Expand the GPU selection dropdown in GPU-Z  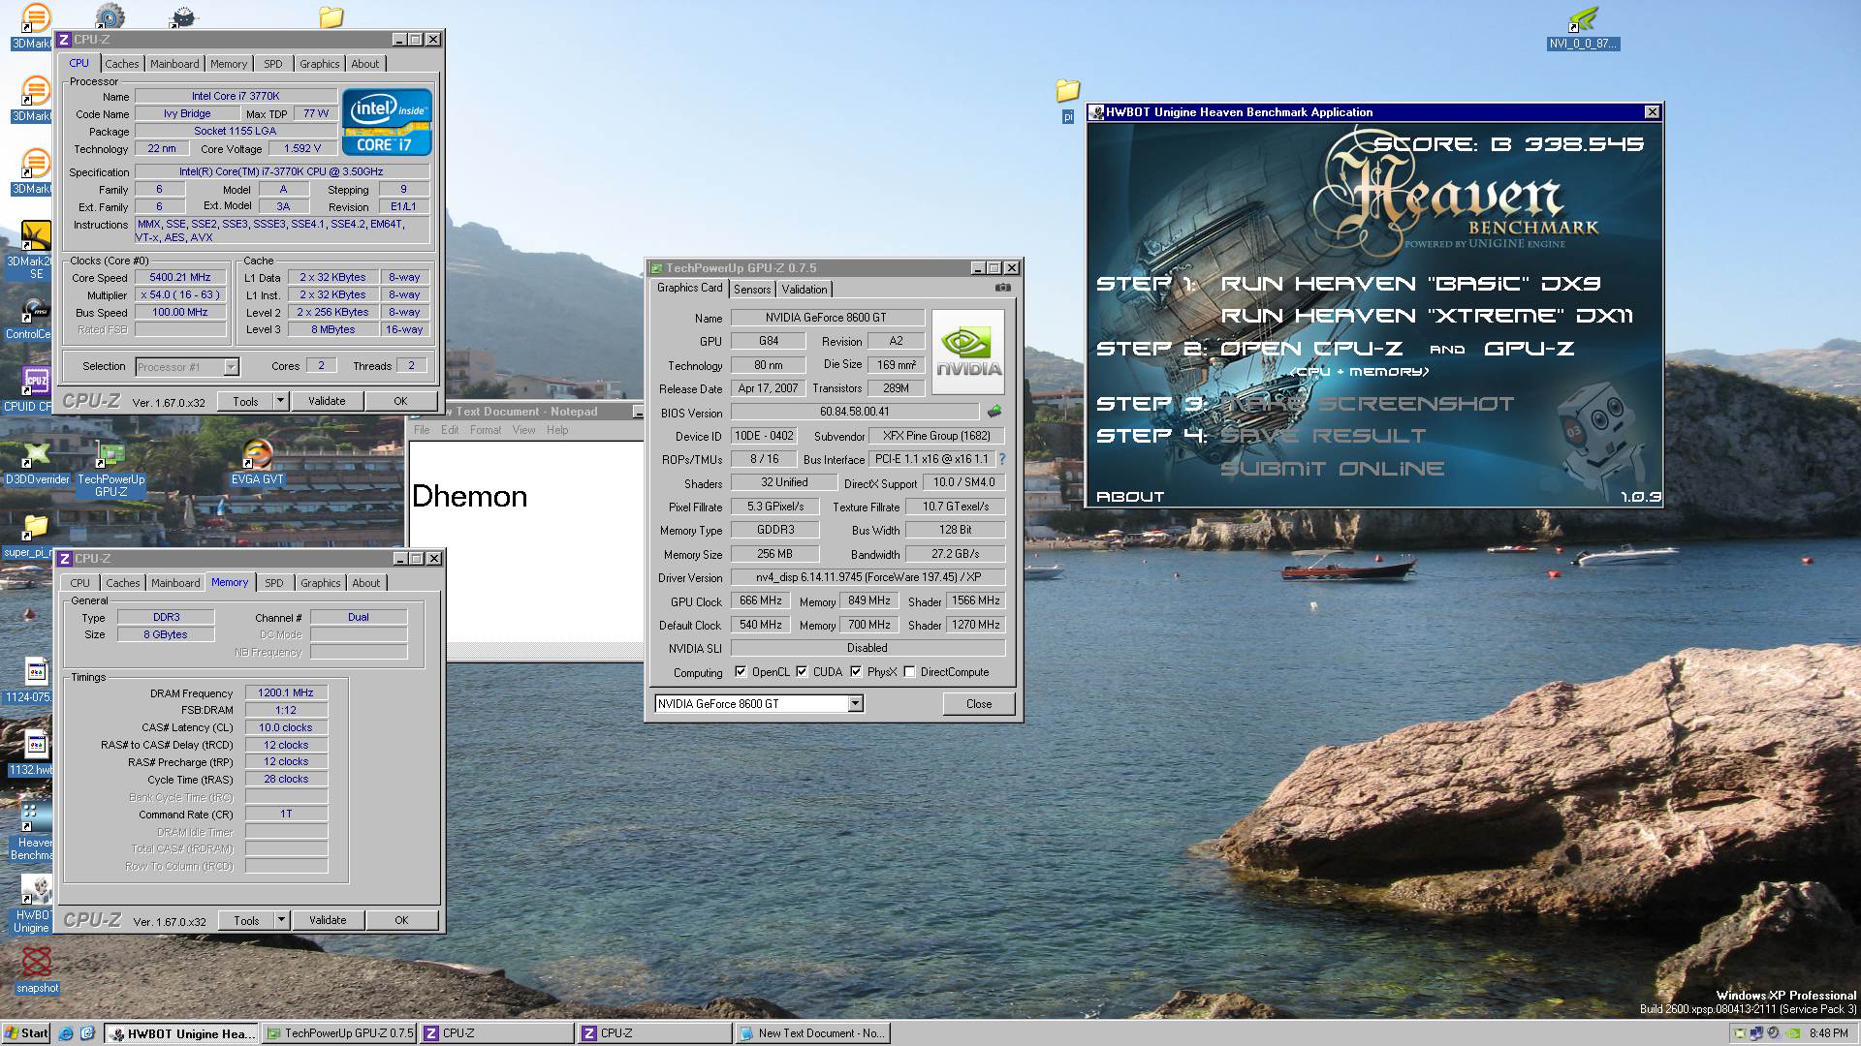click(x=855, y=704)
